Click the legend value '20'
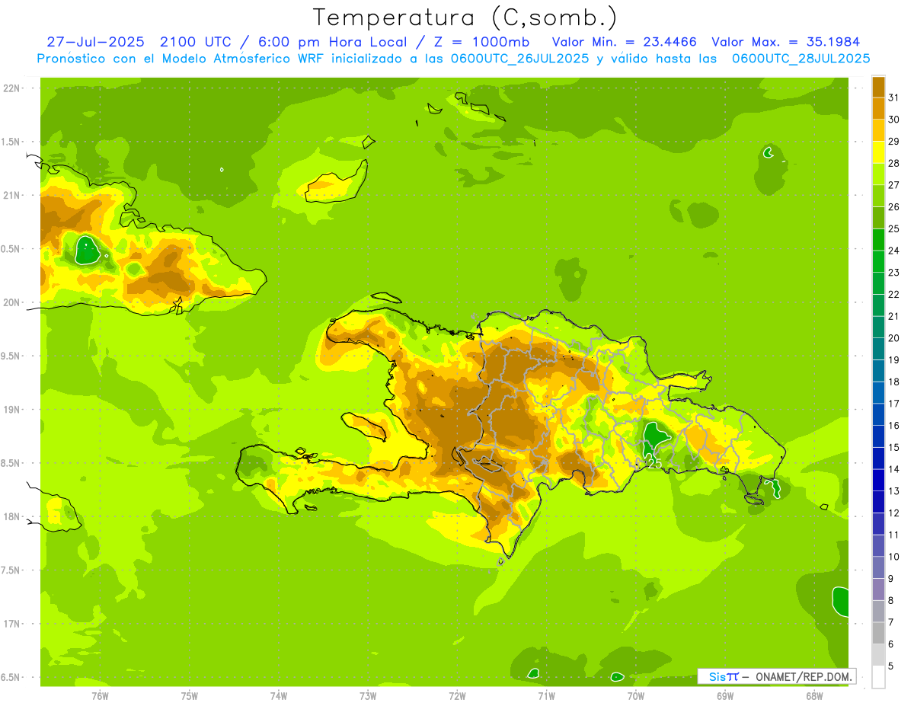Screen dimensions: 914x706 (893, 338)
